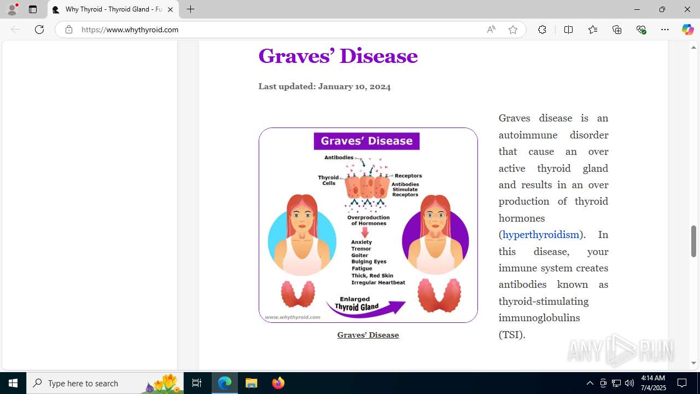Open the notification center icon
700x394 pixels.
click(682, 383)
